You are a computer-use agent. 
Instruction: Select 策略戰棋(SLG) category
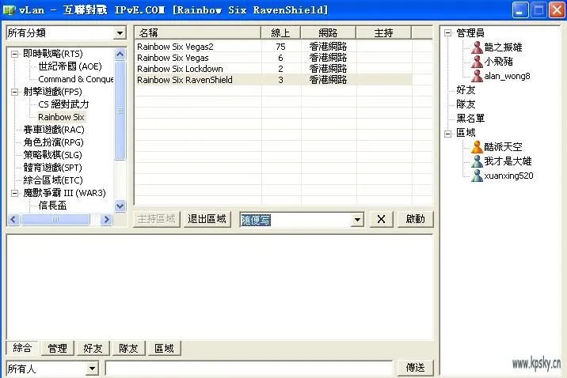[52, 155]
